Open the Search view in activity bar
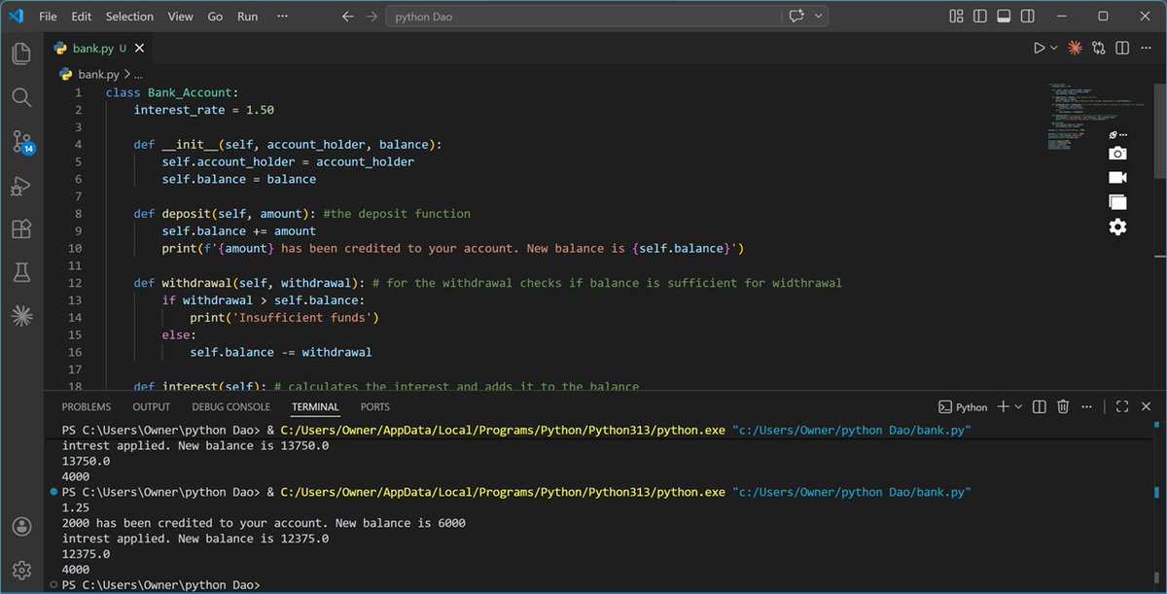Screen dimensions: 1167x594 (x=21, y=97)
